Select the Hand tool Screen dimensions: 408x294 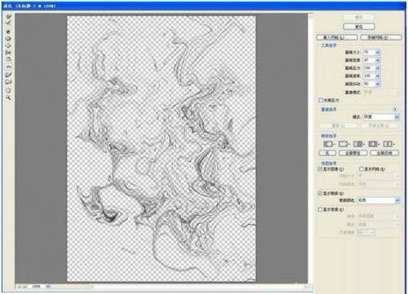tap(8, 91)
